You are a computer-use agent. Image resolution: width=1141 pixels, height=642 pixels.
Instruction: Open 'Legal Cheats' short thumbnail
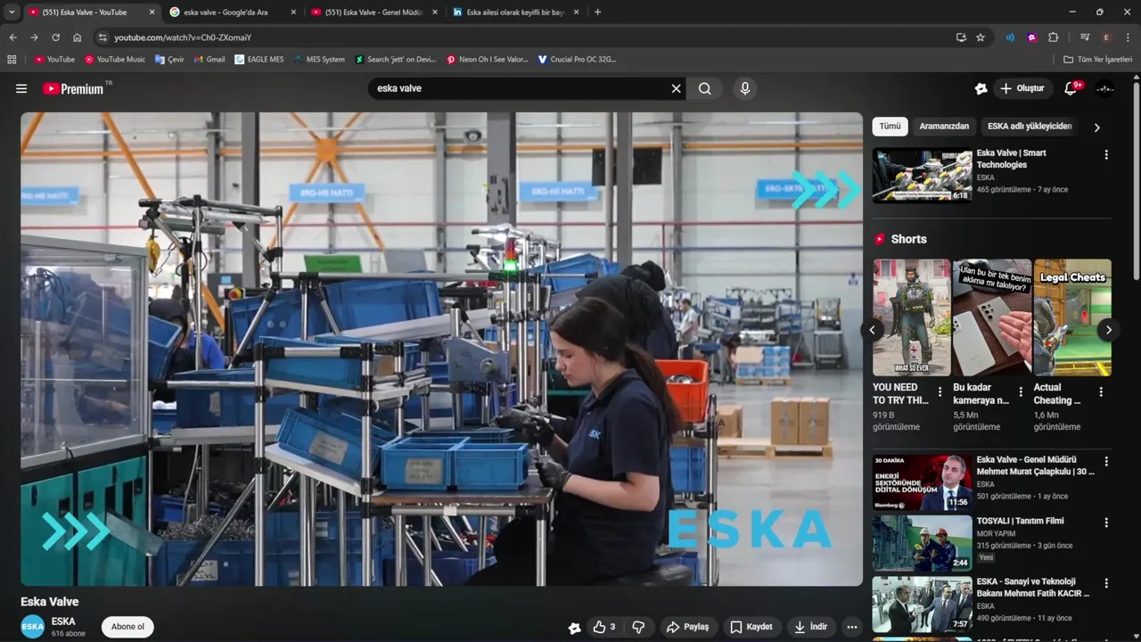pyautogui.click(x=1072, y=317)
